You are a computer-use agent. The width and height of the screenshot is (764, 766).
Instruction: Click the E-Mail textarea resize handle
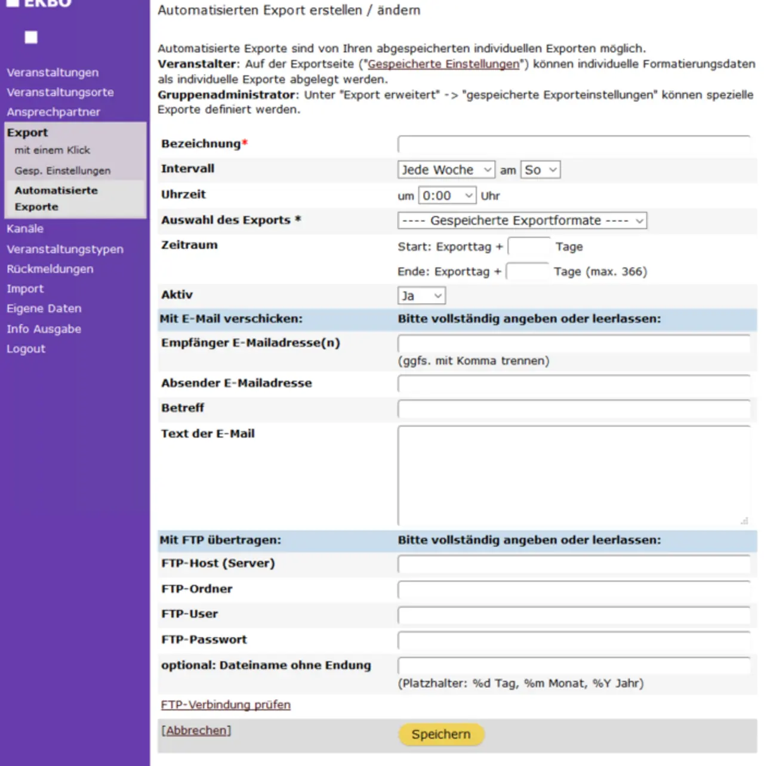click(744, 521)
